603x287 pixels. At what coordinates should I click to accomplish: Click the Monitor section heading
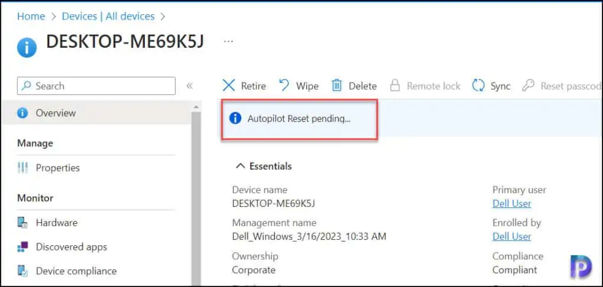35,198
